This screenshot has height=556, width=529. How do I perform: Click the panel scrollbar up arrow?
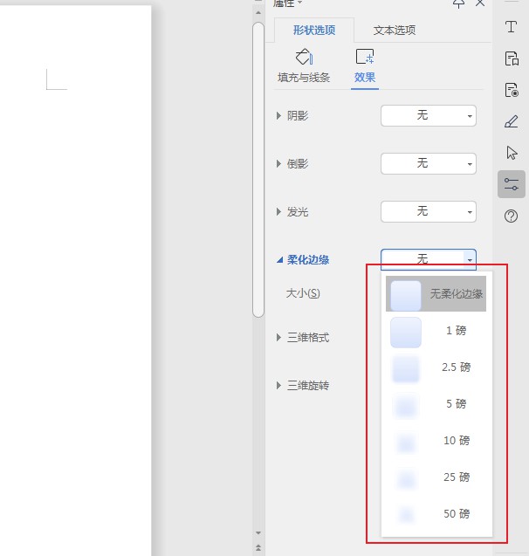click(258, 13)
